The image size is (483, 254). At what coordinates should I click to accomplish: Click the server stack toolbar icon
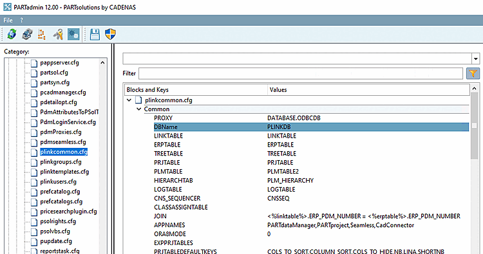pos(28,34)
